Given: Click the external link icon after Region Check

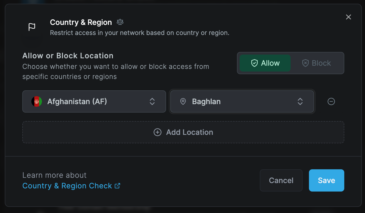Looking at the screenshot, I should [x=117, y=186].
